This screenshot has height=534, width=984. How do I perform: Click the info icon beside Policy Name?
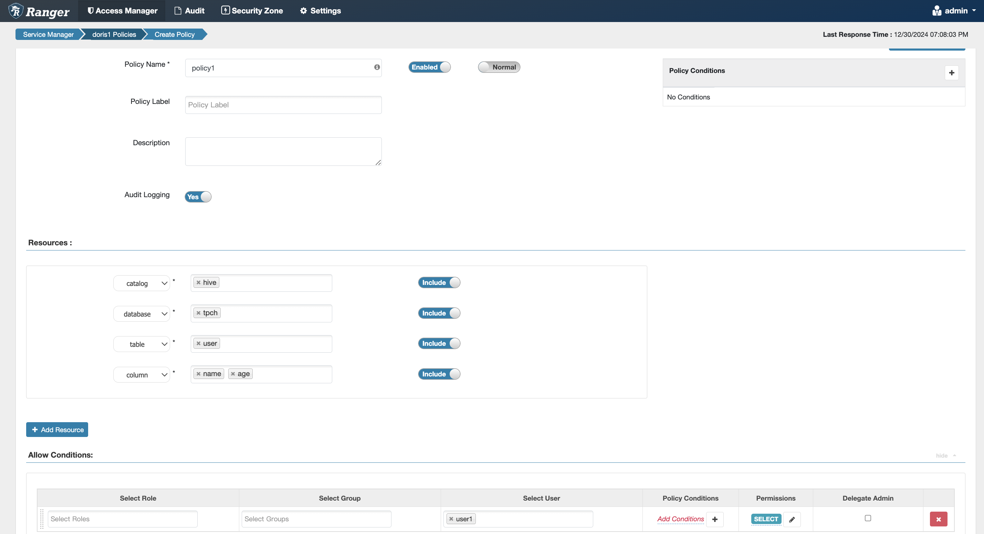point(376,67)
